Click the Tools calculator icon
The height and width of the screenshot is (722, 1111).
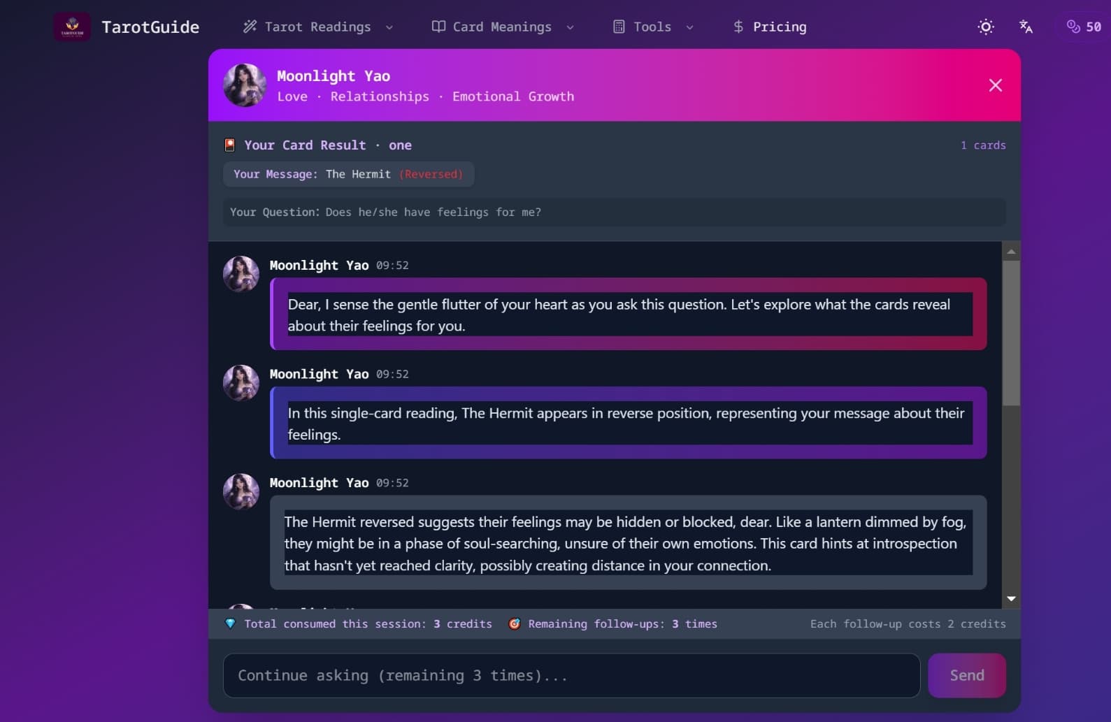[618, 27]
